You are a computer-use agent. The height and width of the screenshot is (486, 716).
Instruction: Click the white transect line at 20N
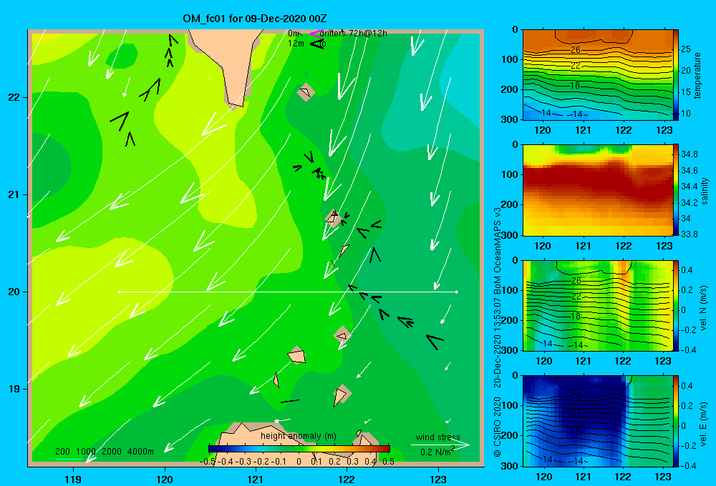point(288,292)
